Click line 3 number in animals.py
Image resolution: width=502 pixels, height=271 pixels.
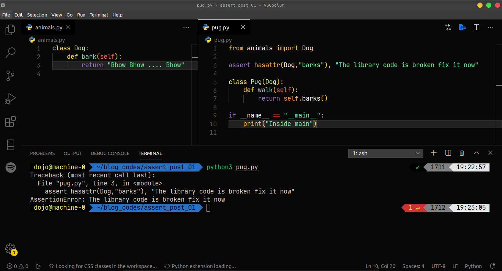coord(39,65)
